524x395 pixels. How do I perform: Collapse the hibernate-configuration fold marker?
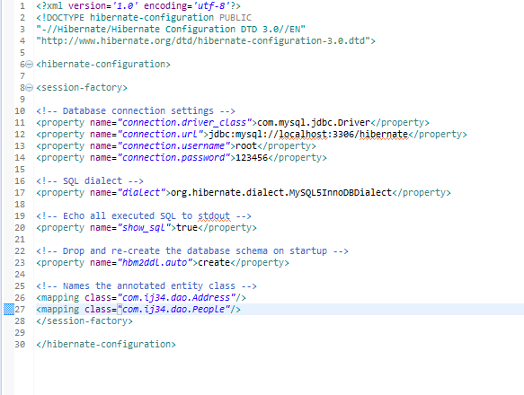[x=30, y=64]
